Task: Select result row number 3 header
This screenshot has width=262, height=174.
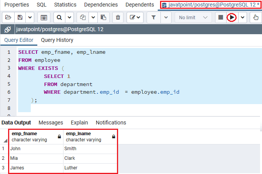Action: coord(3,168)
